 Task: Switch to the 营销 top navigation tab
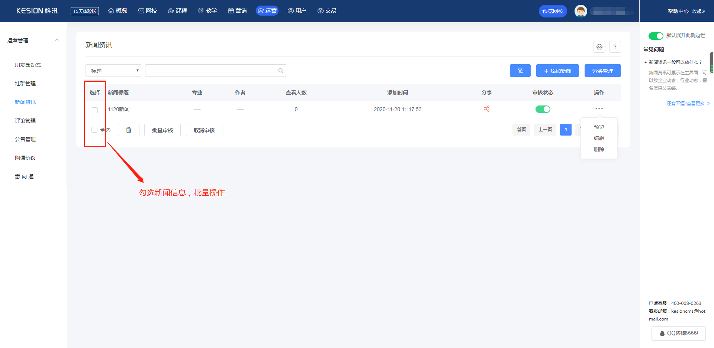point(237,11)
